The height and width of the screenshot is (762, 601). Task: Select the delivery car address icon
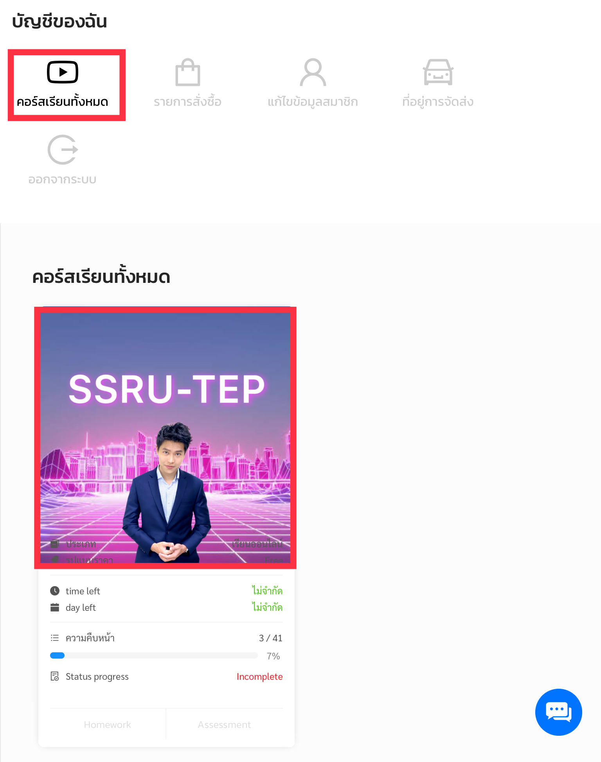tap(438, 72)
